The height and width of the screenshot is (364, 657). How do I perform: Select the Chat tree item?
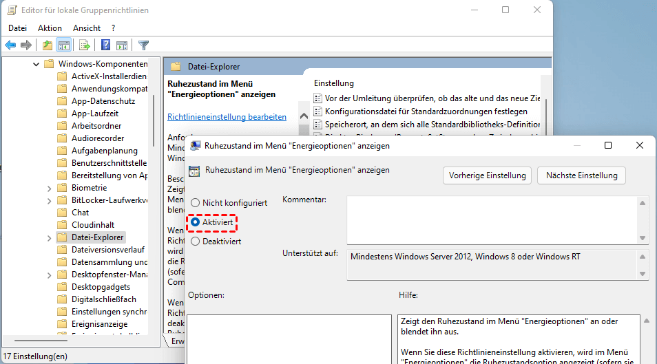(80, 213)
